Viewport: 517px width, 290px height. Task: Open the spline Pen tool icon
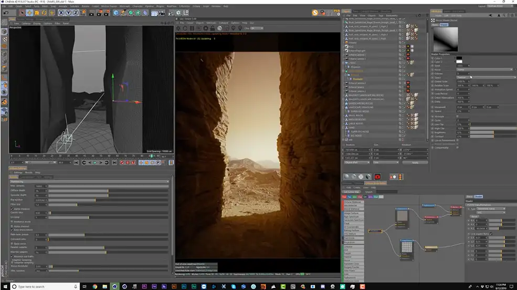click(123, 13)
